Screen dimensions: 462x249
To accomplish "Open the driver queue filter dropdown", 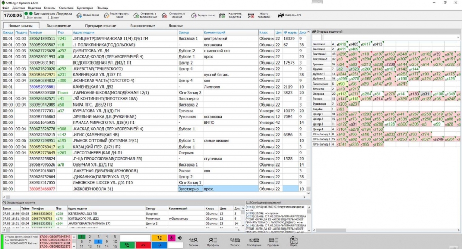I will pyautogui.click(x=456, y=37).
